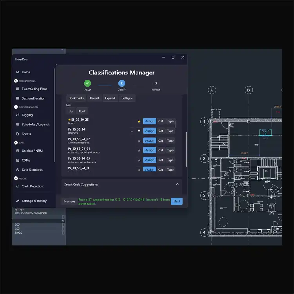The height and width of the screenshot is (294, 294).
Task: Click the Expand button
Action: (110, 98)
